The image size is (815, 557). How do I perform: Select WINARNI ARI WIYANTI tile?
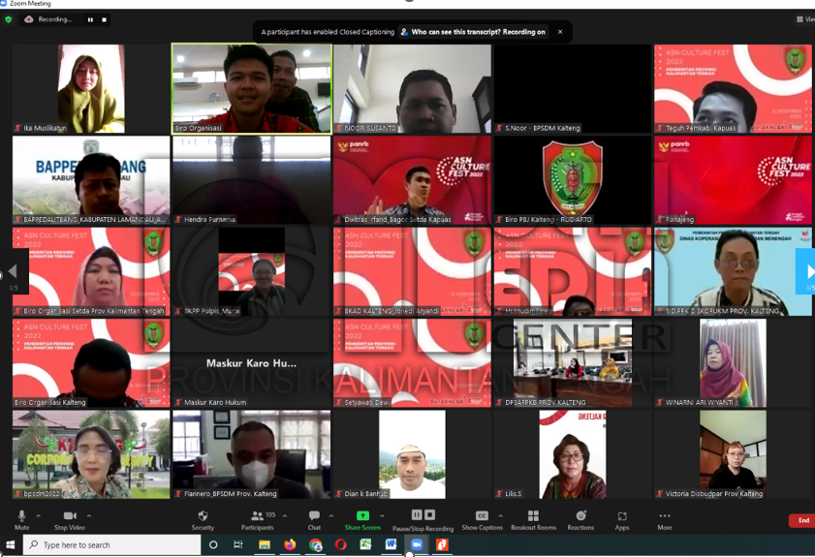pyautogui.click(x=733, y=363)
